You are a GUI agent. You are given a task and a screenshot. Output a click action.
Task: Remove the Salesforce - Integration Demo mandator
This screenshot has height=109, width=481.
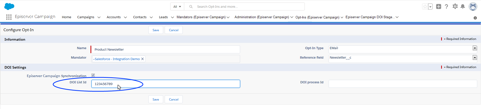[x=143, y=59]
